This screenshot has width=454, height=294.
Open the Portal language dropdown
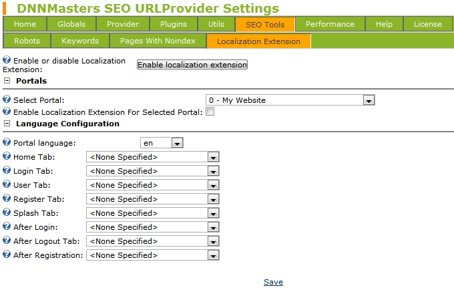tap(162, 143)
